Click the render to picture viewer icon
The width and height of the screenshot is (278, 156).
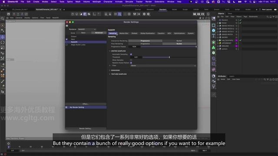click(x=199, y=14)
